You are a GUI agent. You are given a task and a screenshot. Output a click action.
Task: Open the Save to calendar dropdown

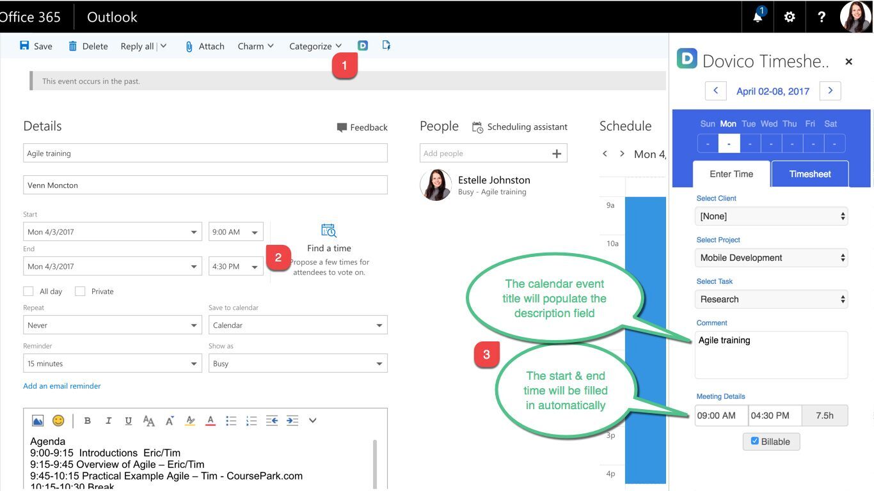[x=298, y=325]
